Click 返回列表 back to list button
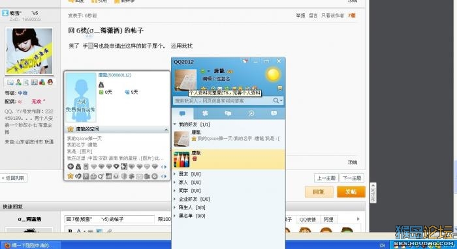The image size is (457, 249). point(14,178)
